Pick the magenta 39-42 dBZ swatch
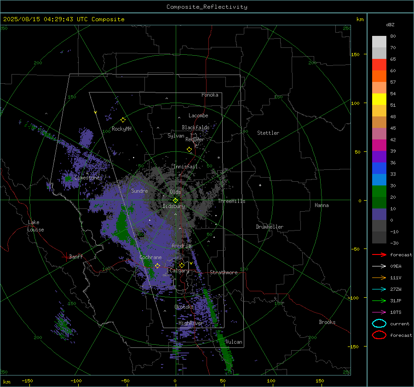Viewport: 414px width, 387px height. [x=379, y=145]
